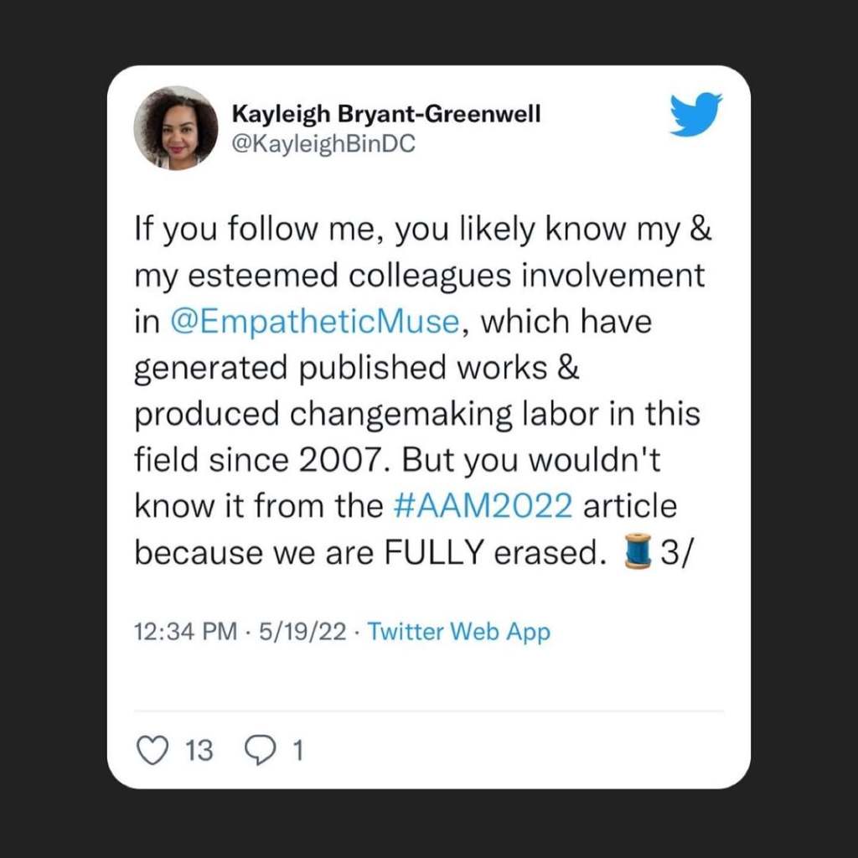
Task: Visit the @KayleighBinDC handle
Action: coord(323,143)
